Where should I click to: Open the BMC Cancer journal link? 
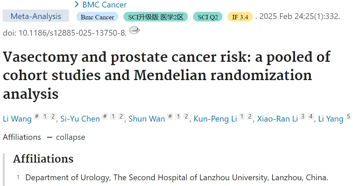tap(104, 5)
